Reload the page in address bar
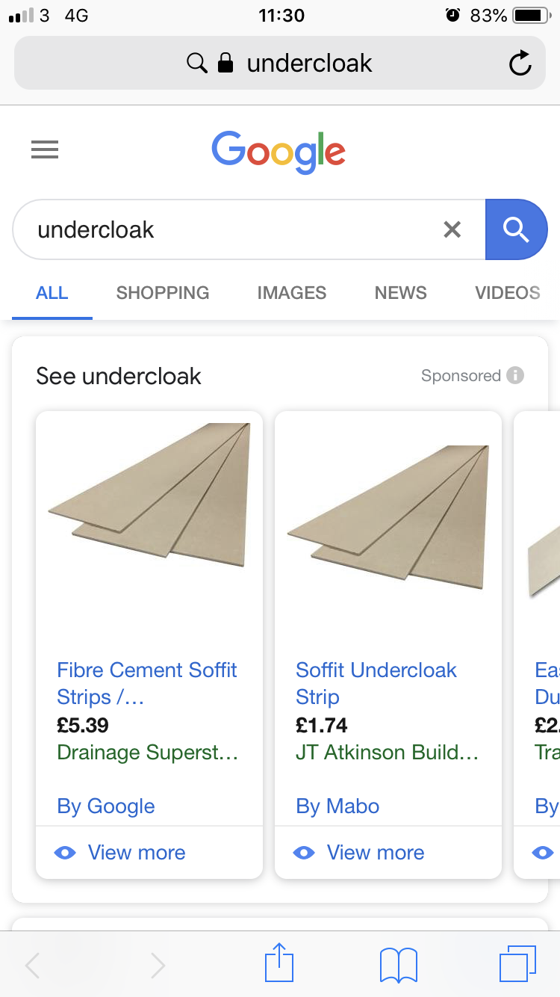560x997 pixels. (x=520, y=64)
